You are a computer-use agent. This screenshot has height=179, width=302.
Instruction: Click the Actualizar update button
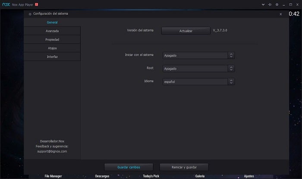point(186,31)
